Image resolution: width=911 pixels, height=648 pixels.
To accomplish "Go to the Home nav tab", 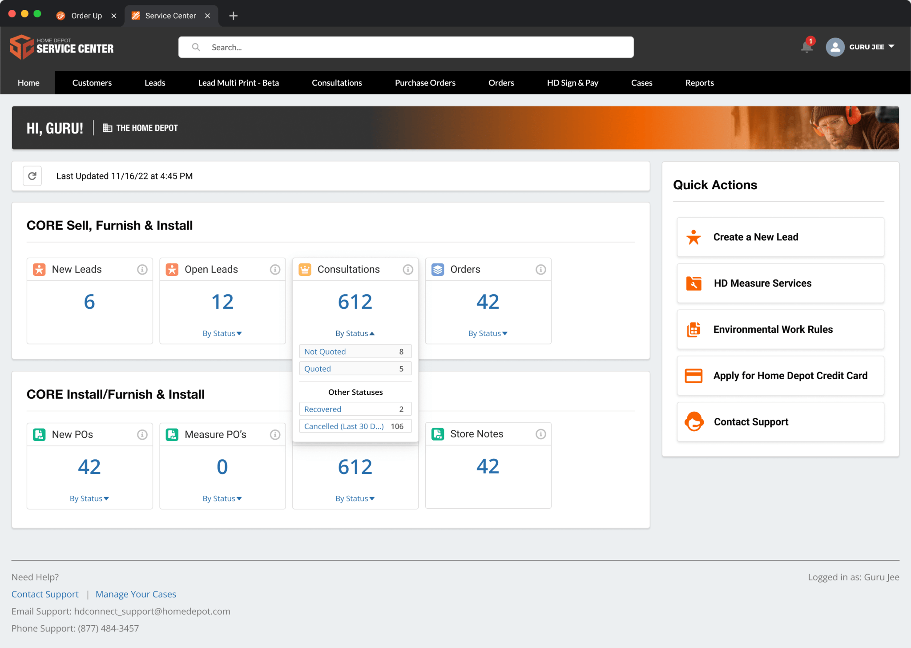I will click(x=28, y=83).
